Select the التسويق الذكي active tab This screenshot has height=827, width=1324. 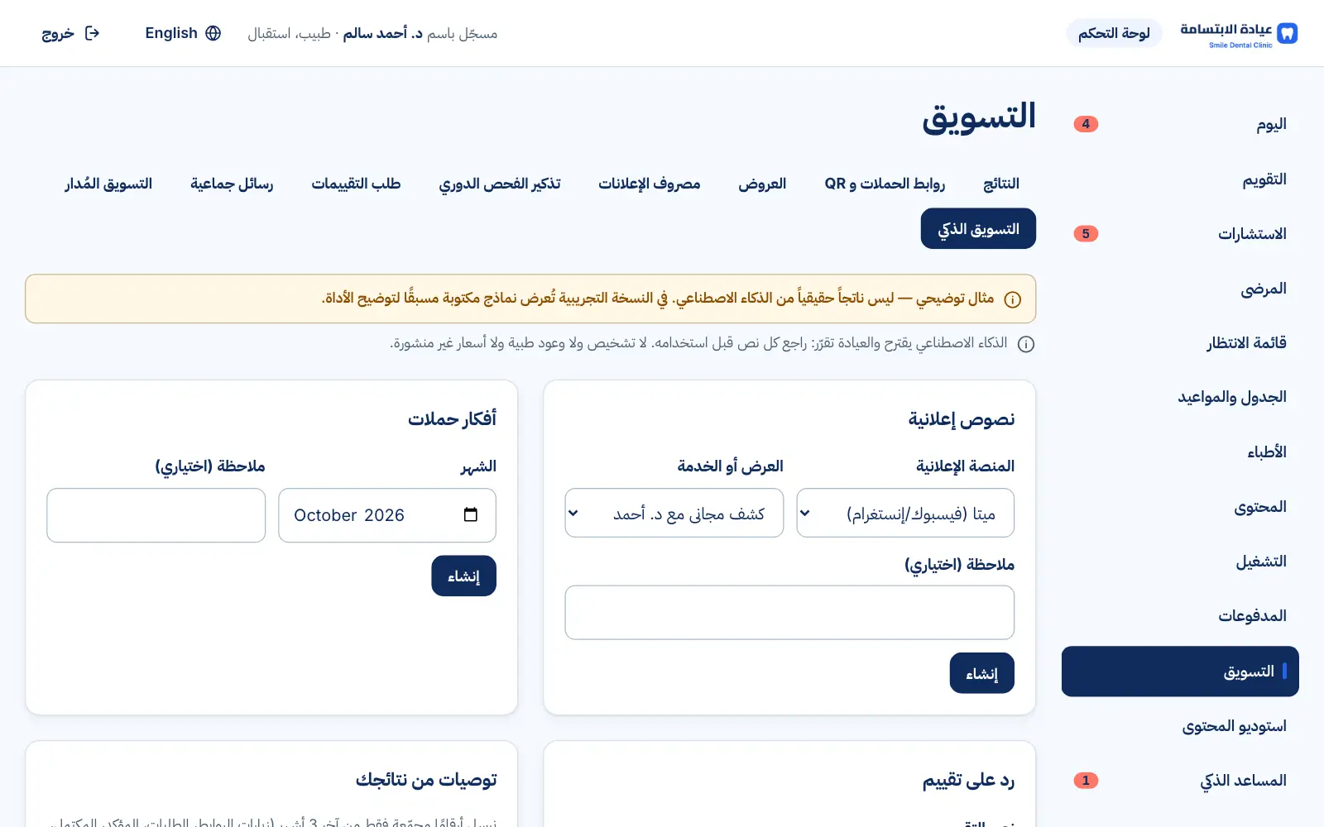point(978,229)
